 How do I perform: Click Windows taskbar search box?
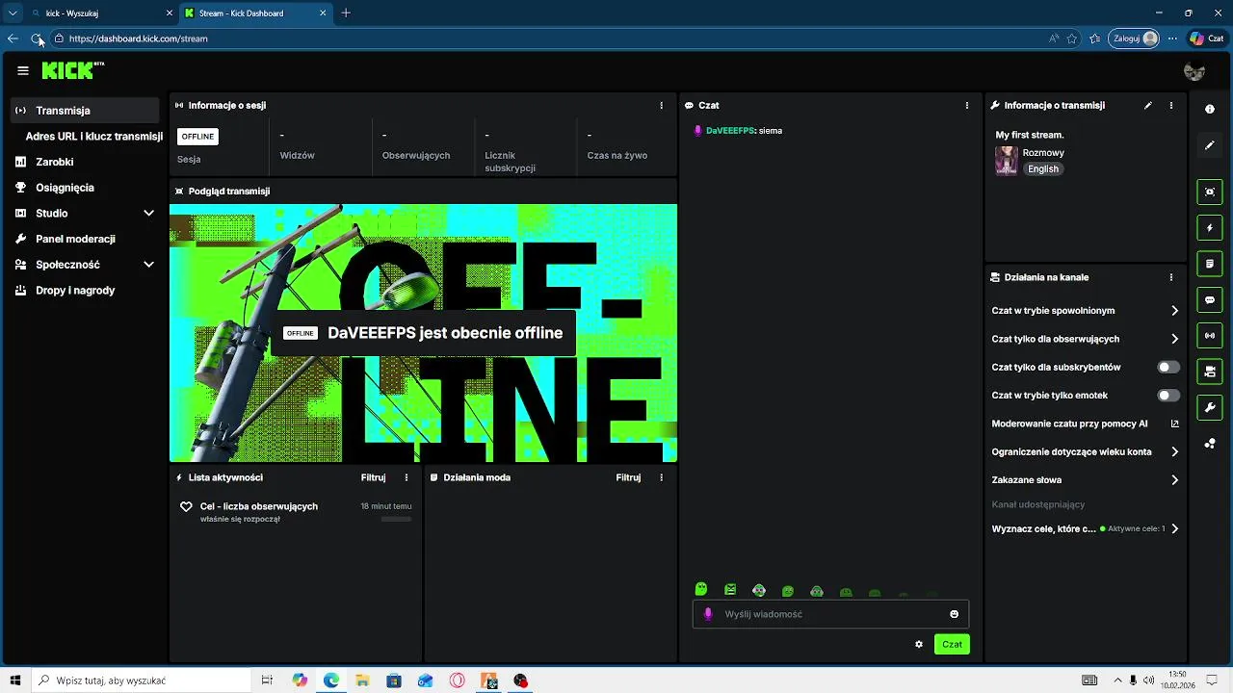pyautogui.click(x=141, y=680)
